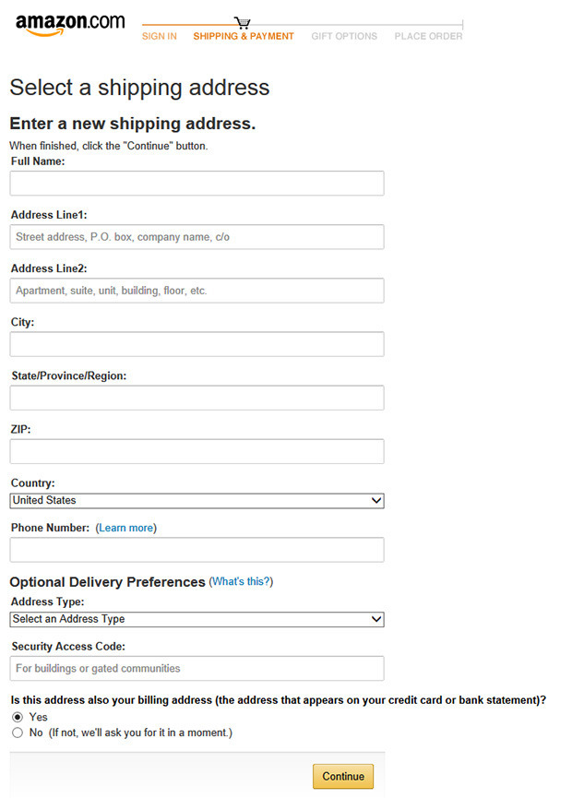
Task: Click the Shipping & Payment step
Action: (244, 36)
